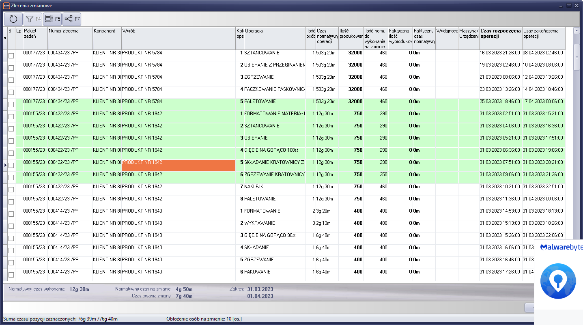Check the box for the PALETOWANIE row of PRODUKT NR 5784
Image resolution: width=583 pixels, height=325 pixels.
pos(11,104)
